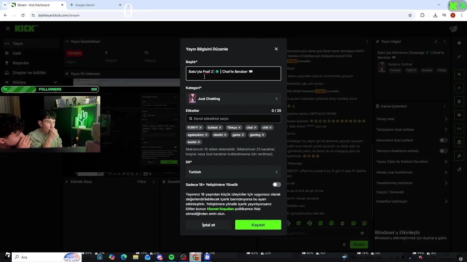
Task: Switch to the Google Gemini tab
Action: (x=95, y=5)
